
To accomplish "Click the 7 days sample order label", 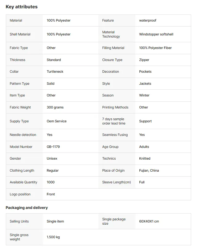I will pos(114,121).
